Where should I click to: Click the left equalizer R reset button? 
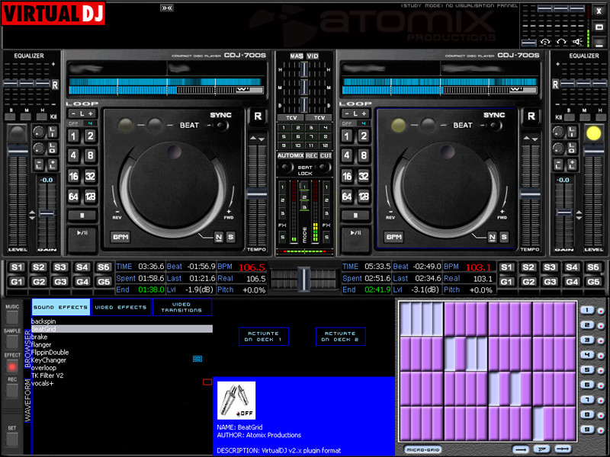tap(55, 85)
